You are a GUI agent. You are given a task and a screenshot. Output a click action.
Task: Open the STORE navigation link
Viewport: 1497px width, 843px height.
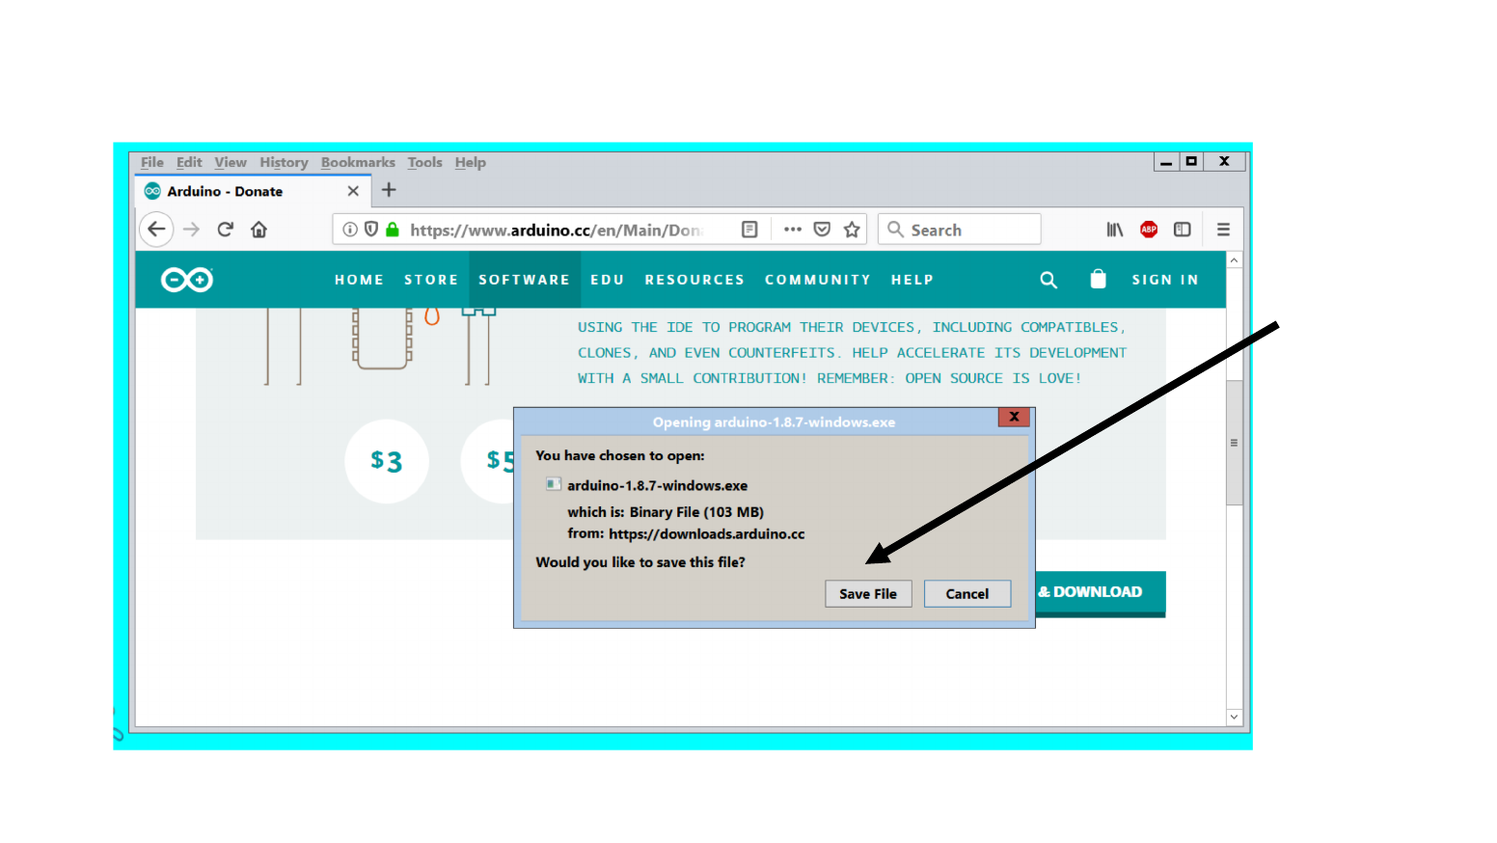pos(431,280)
